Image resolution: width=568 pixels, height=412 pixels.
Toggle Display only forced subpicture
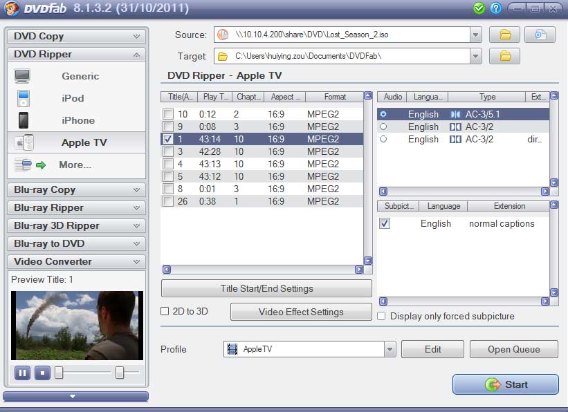click(x=381, y=316)
